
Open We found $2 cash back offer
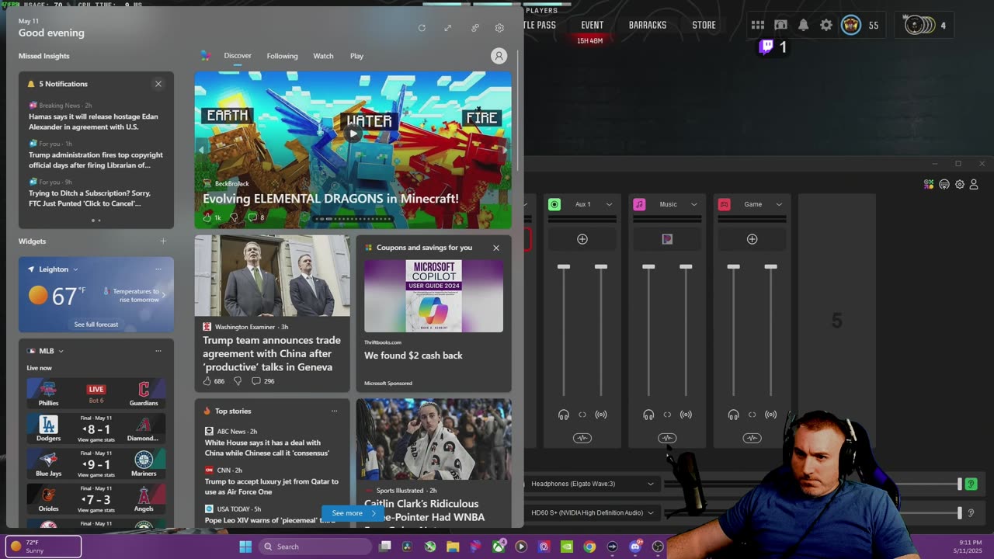[x=413, y=356]
